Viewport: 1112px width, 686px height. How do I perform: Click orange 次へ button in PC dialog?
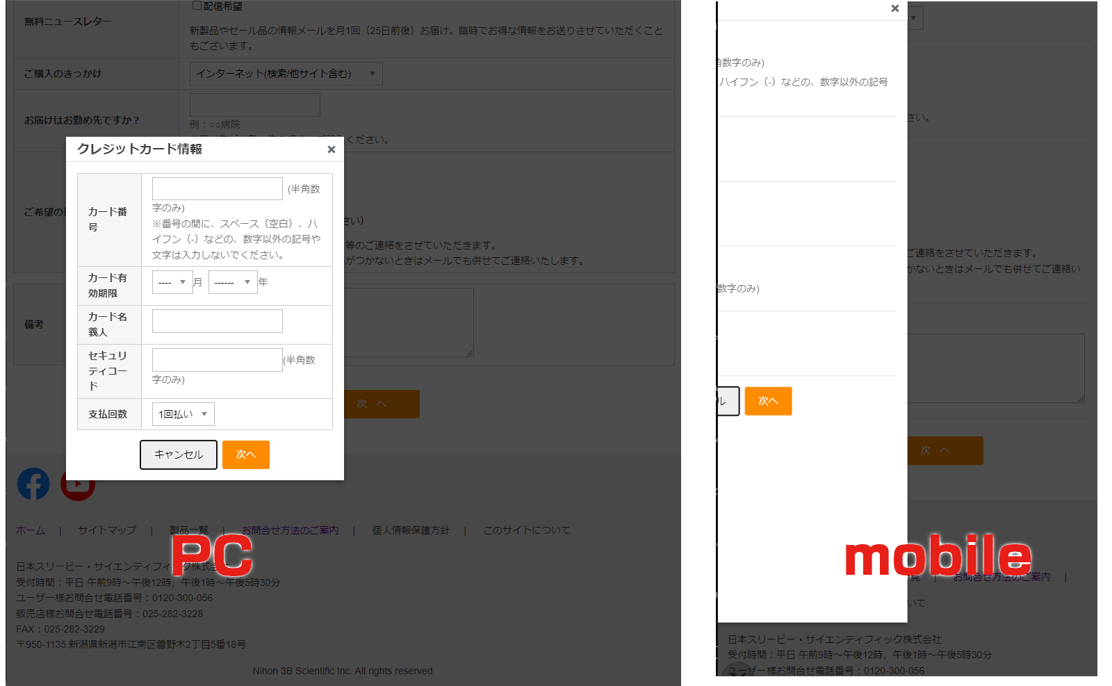[x=246, y=455]
